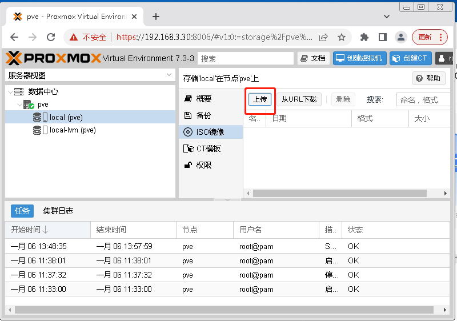The height and width of the screenshot is (321, 457).
Task: Collapse the pve node expander
Action: point(19,105)
